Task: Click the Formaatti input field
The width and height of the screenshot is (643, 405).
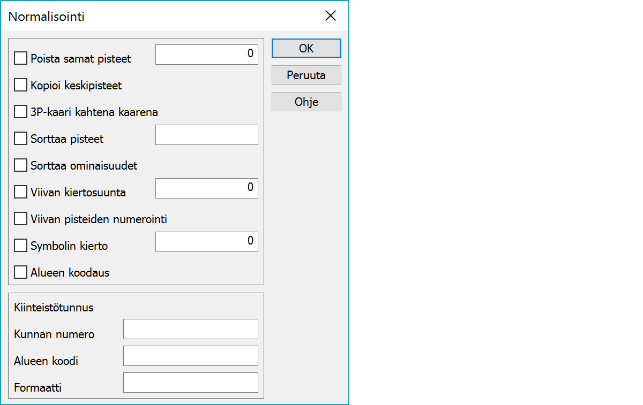Action: tap(190, 383)
